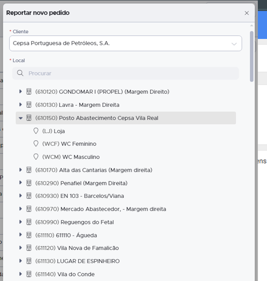Select (610150) Posto Abastecimento Cepsa Vila Real

click(x=97, y=118)
